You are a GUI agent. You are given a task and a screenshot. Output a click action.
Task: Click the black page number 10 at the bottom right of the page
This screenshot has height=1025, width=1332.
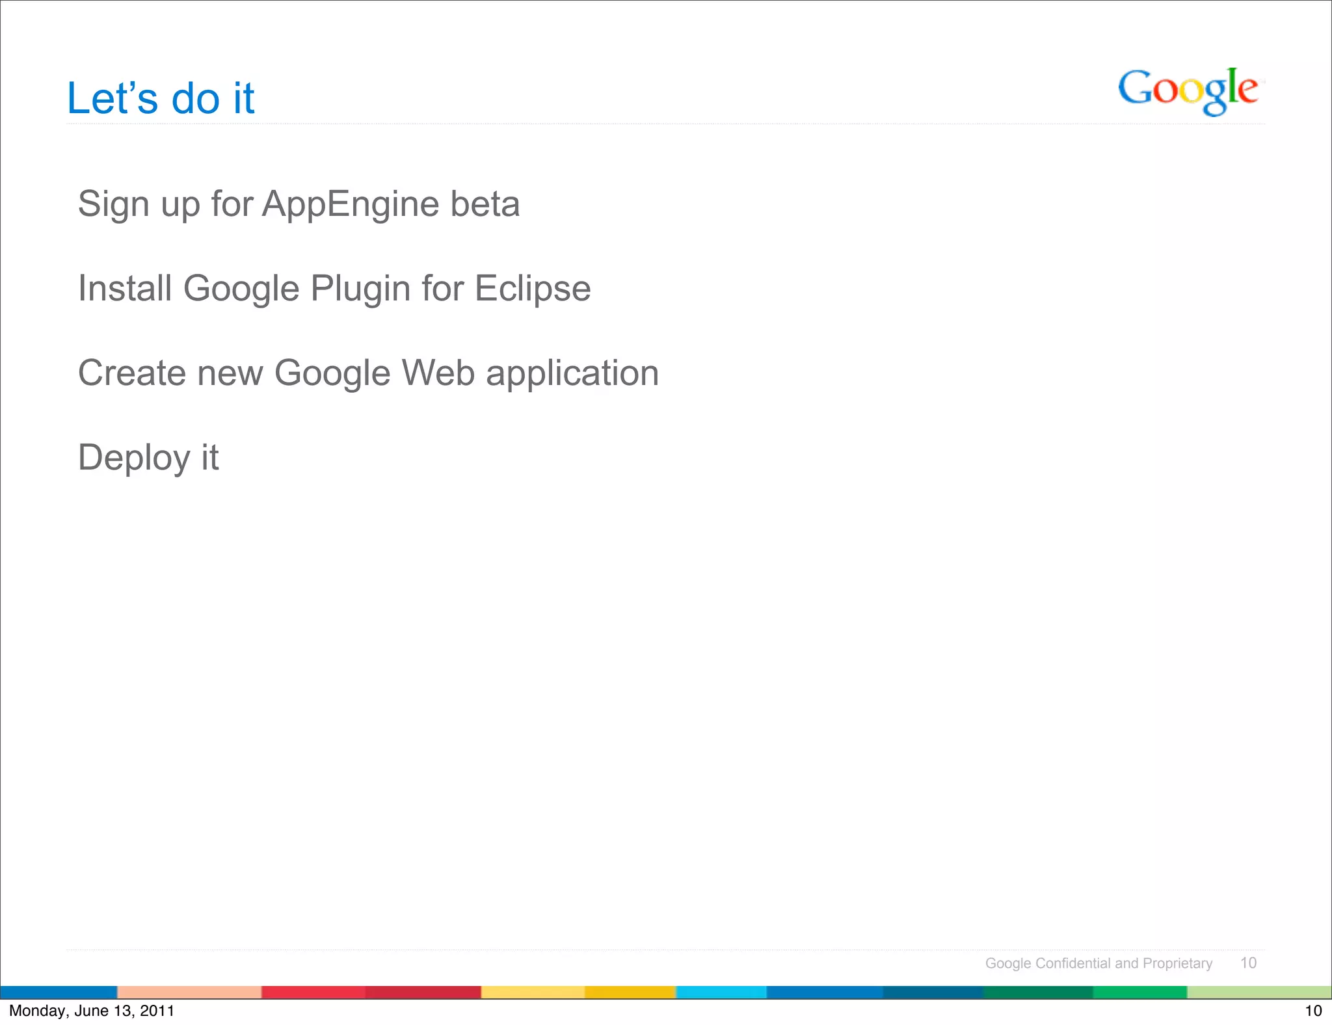[x=1313, y=1011]
